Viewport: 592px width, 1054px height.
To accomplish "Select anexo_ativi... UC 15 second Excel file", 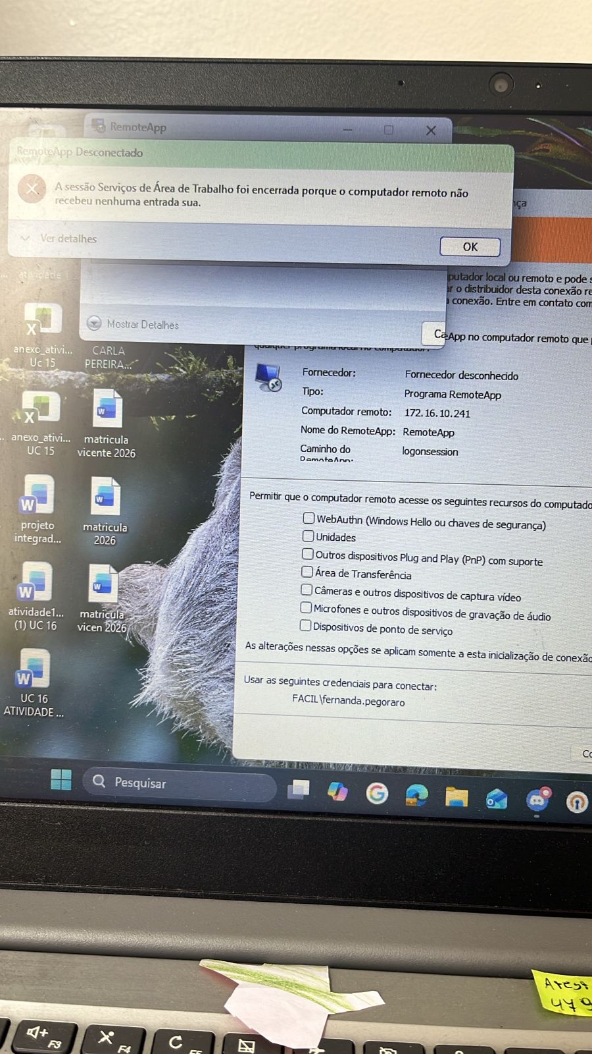I will (x=41, y=423).
